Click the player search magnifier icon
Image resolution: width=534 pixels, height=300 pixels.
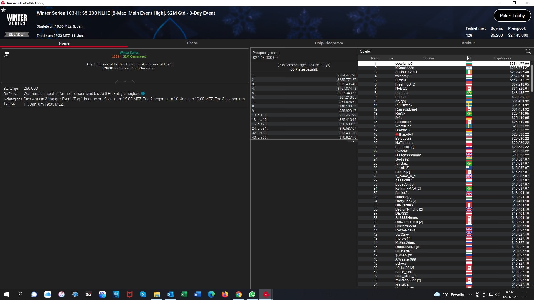tap(528, 51)
